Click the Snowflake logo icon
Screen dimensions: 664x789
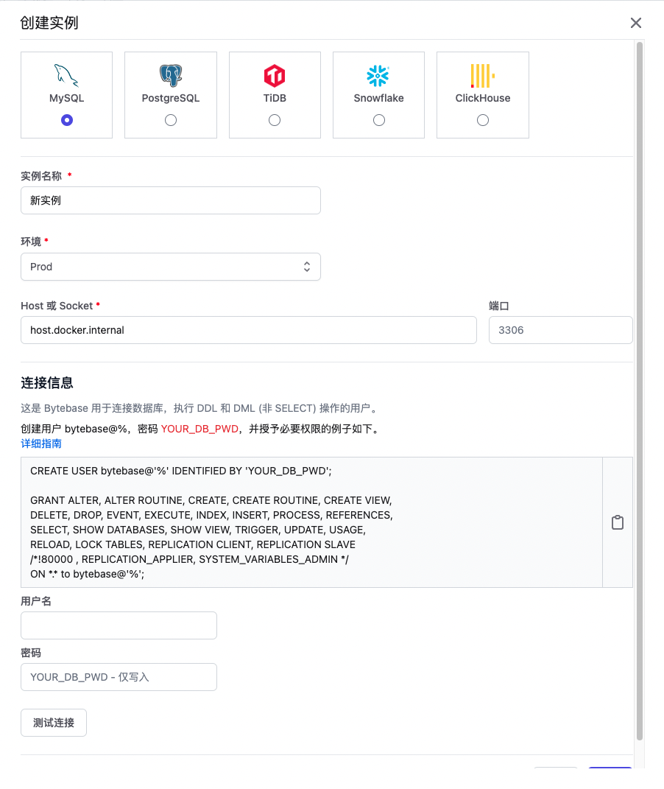point(378,75)
